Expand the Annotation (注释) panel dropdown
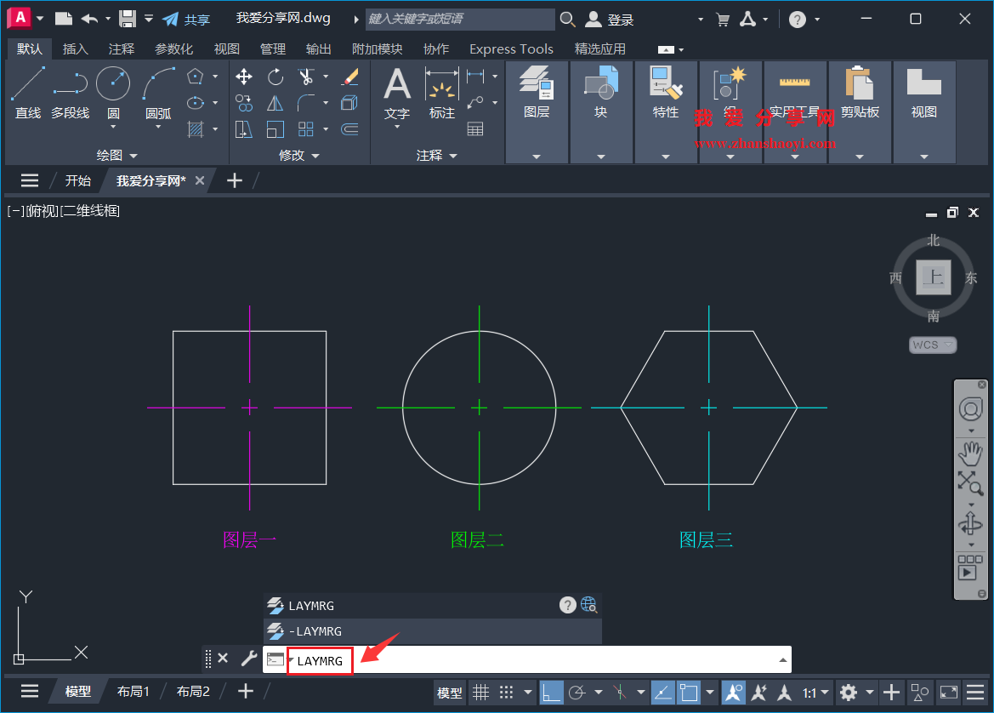The height and width of the screenshot is (713, 994). [437, 156]
